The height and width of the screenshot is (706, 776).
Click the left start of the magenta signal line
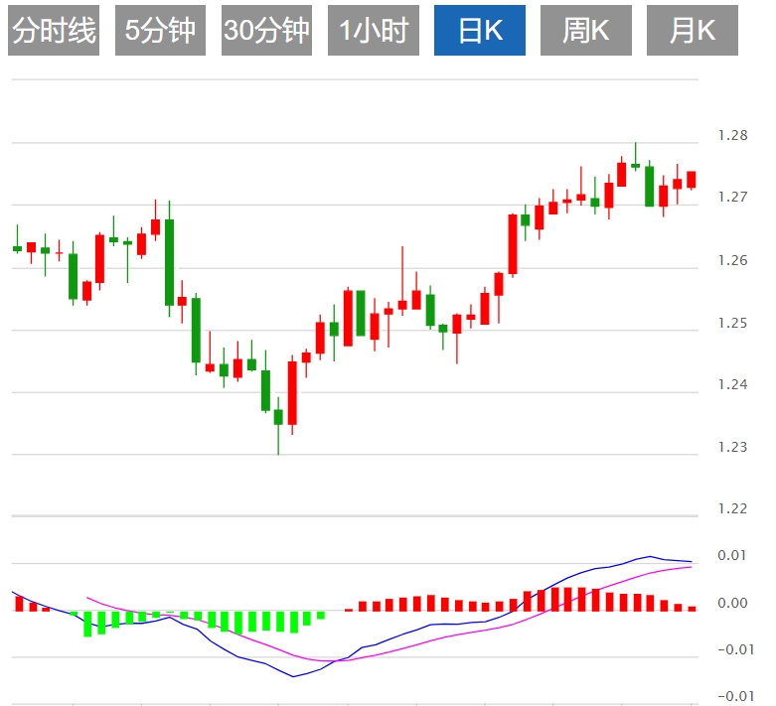(x=88, y=598)
